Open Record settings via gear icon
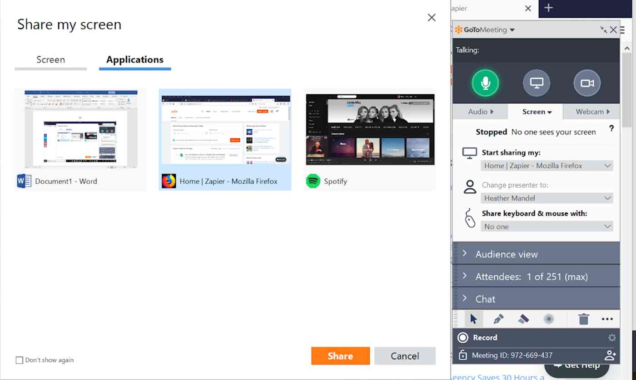 point(612,337)
